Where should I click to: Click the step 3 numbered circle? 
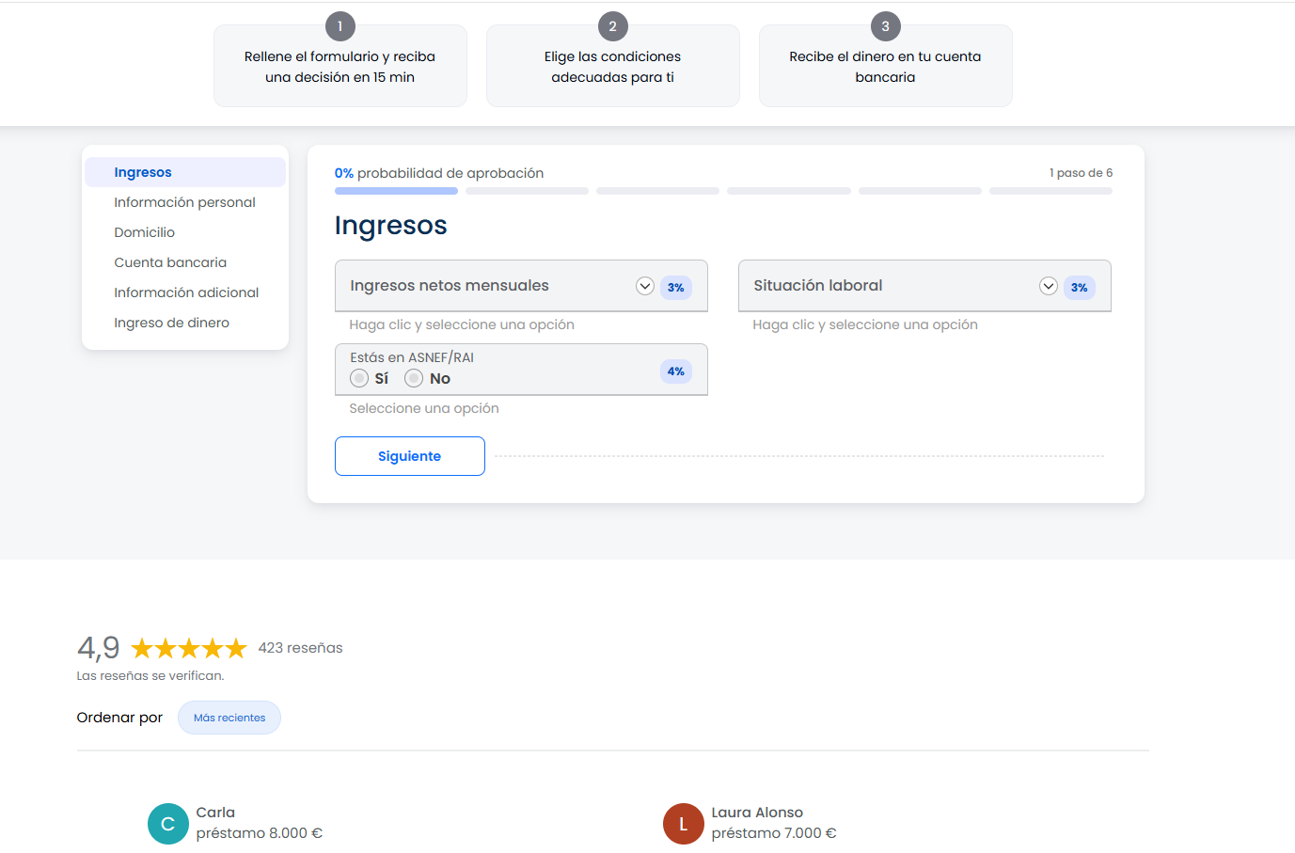pyautogui.click(x=885, y=26)
